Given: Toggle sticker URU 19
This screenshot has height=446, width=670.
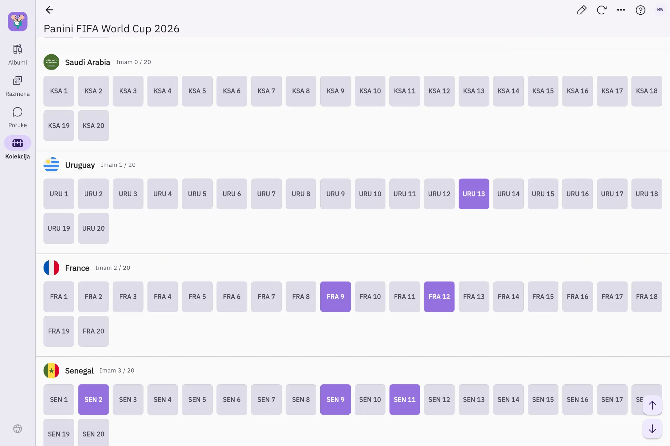Looking at the screenshot, I should (59, 228).
